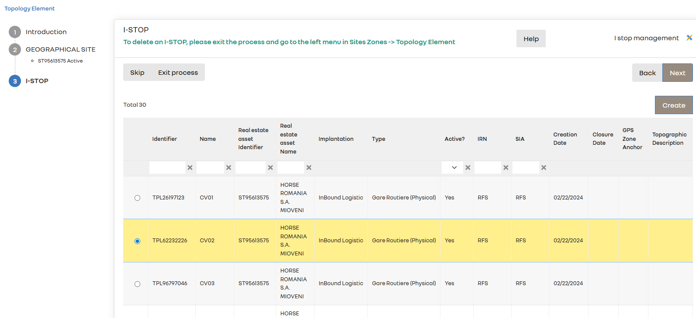The height and width of the screenshot is (318, 696).
Task: Clear Real estate asset Name filter X
Action: pyautogui.click(x=309, y=168)
